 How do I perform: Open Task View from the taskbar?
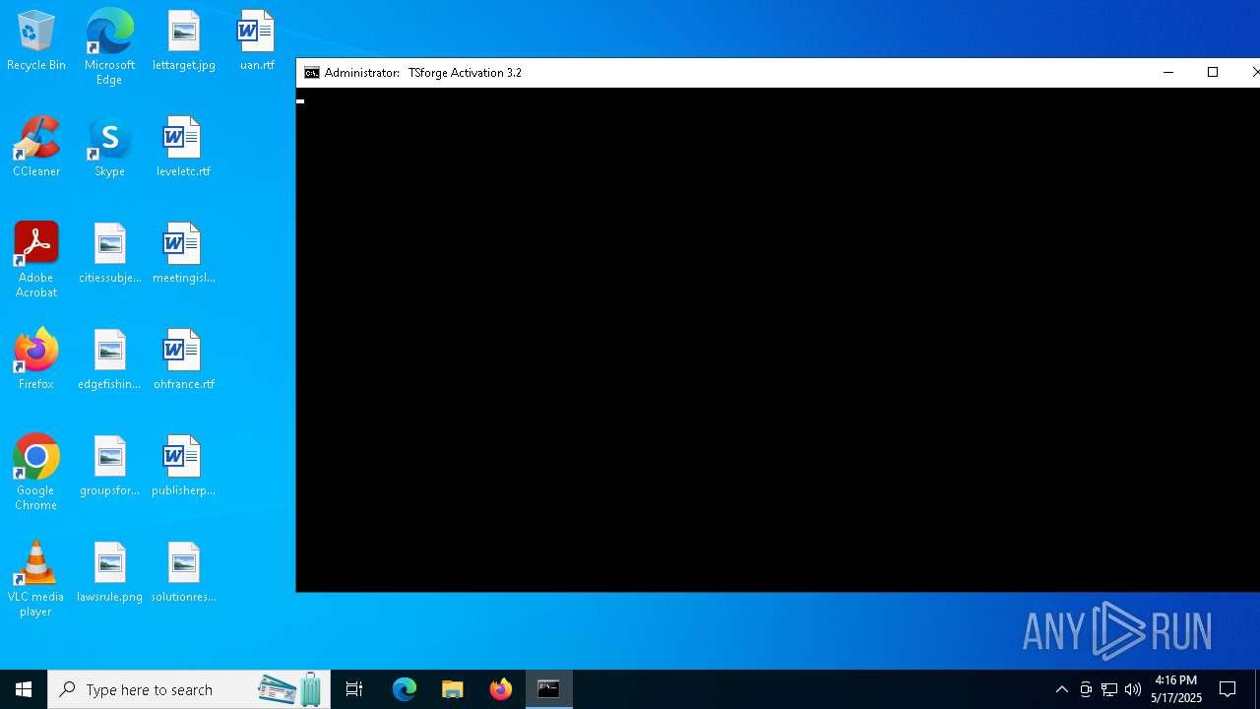point(354,689)
